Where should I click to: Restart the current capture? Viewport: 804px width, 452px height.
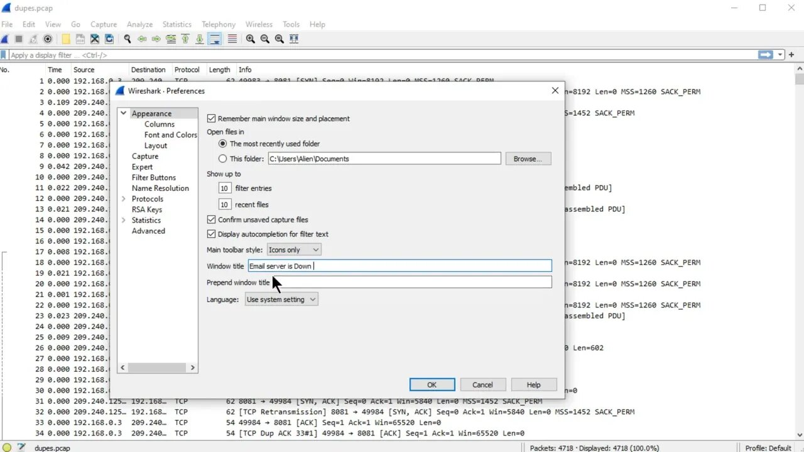tap(33, 39)
